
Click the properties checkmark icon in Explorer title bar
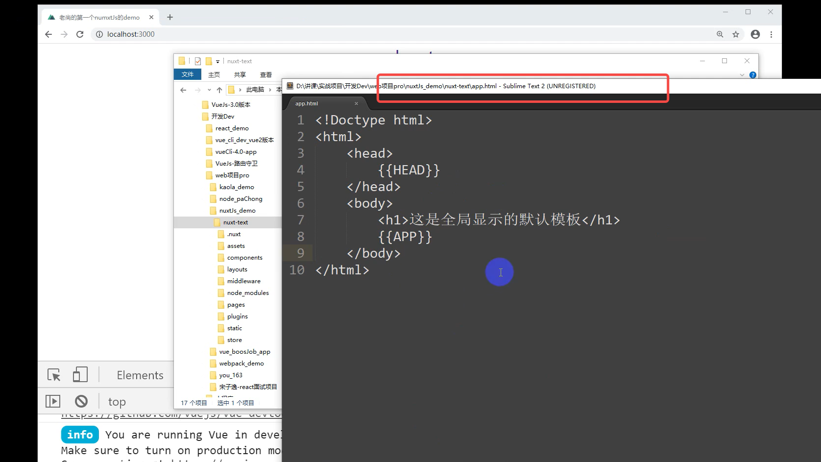198,61
